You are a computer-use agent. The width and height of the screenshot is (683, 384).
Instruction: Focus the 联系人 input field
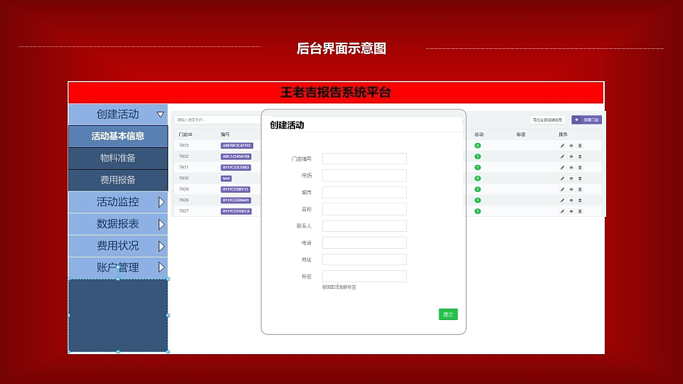[x=364, y=226]
